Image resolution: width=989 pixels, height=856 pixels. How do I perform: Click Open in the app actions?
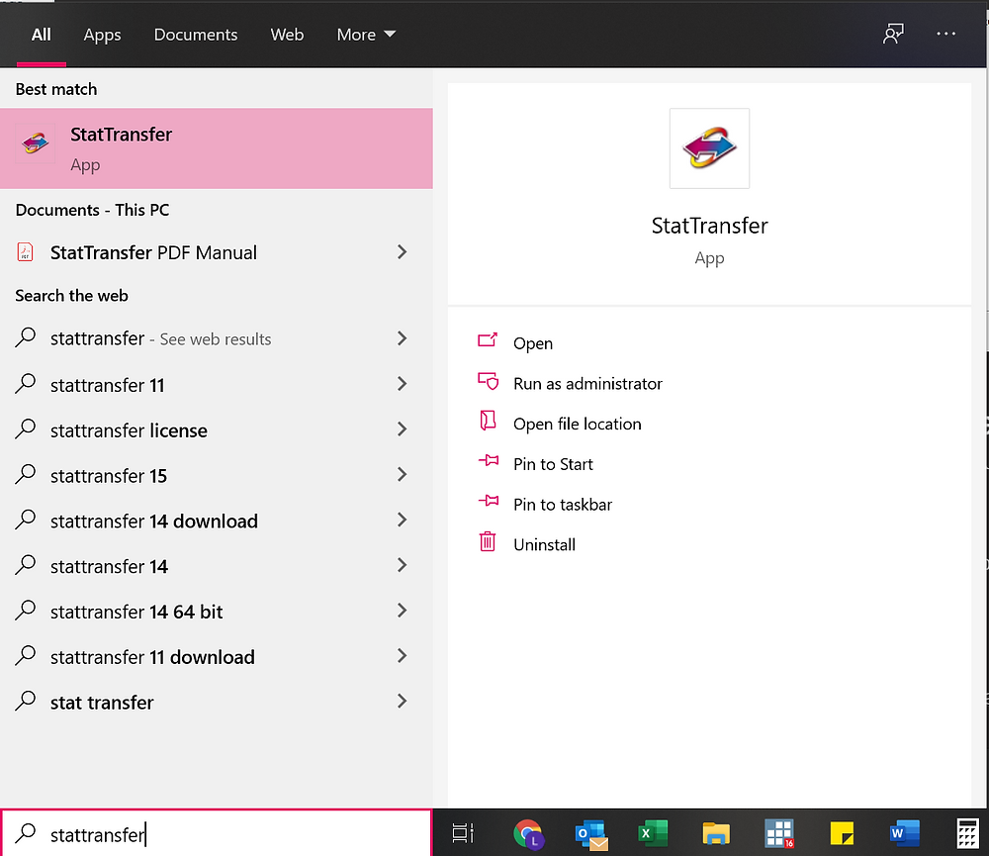[533, 343]
